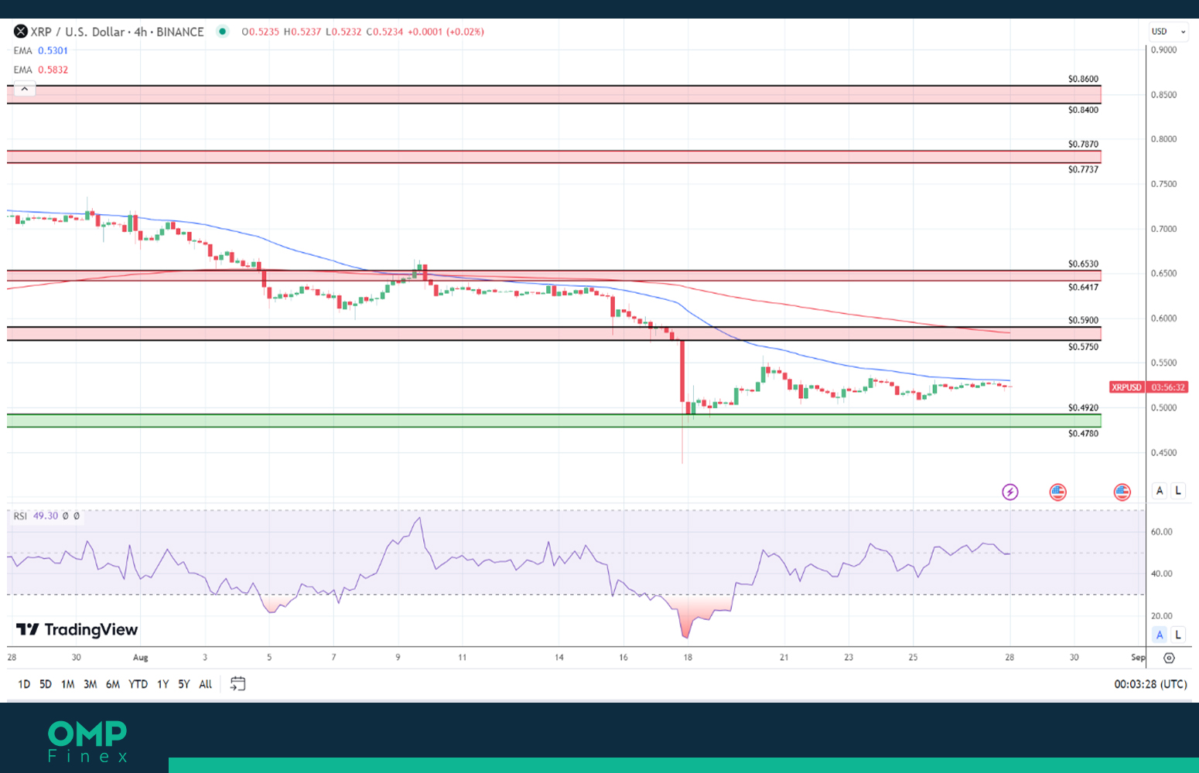The height and width of the screenshot is (773, 1199).
Task: Toggle auto scale A on RSI pane
Action: pyautogui.click(x=1159, y=635)
